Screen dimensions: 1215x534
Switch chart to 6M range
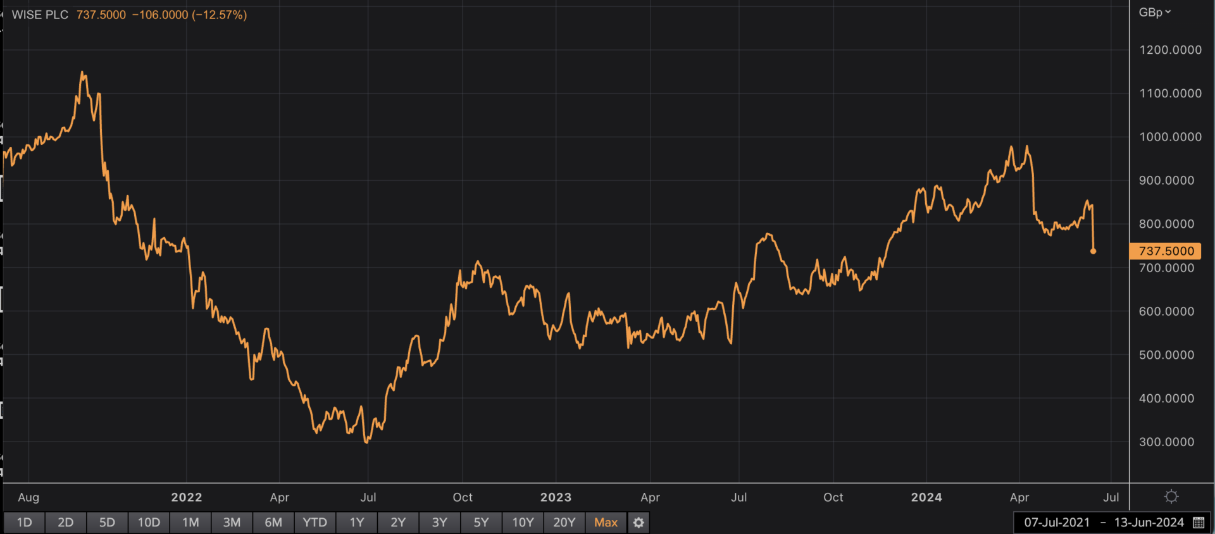[x=273, y=523]
